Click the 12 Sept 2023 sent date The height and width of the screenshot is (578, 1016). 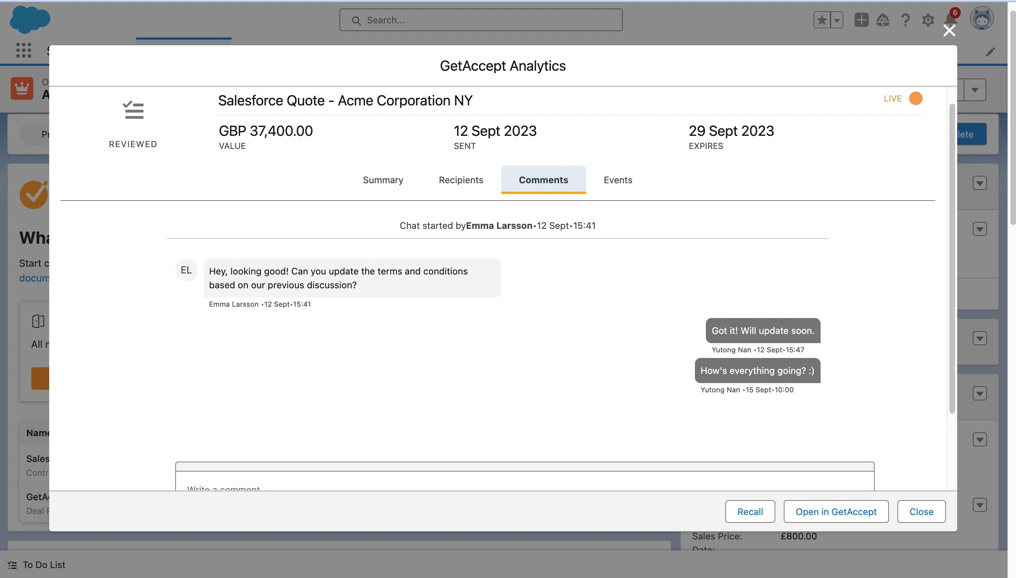pos(495,131)
